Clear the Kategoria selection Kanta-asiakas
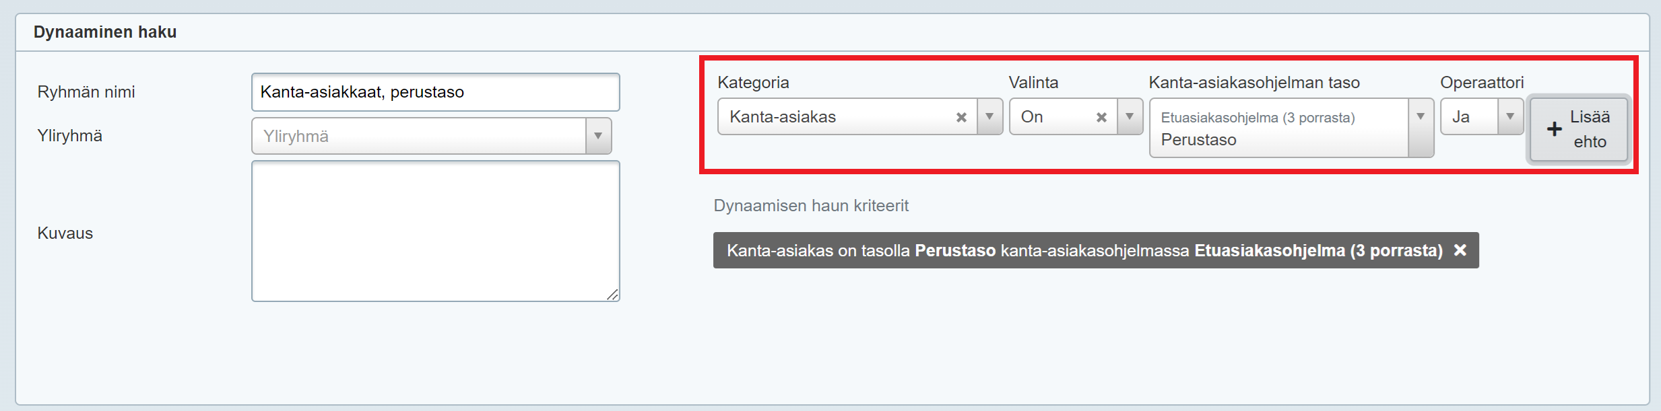 [961, 117]
